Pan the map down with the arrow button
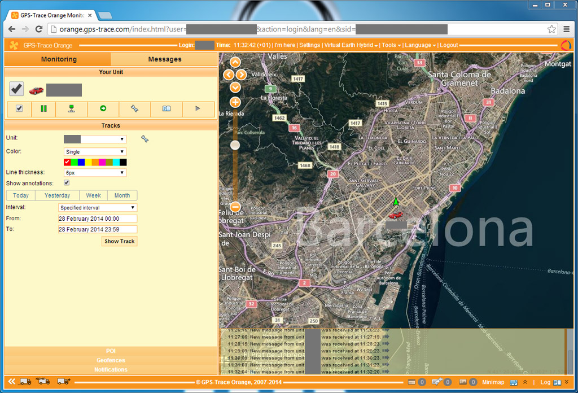Screen dimensions: 578x393 click(x=235, y=88)
